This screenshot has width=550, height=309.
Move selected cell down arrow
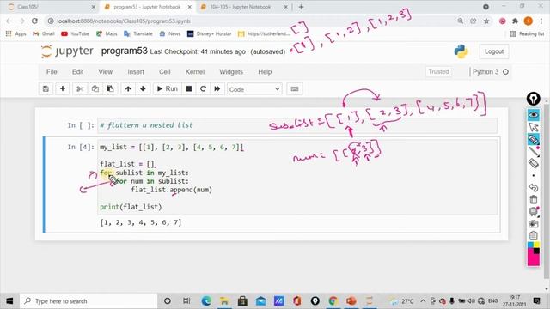pyautogui.click(x=143, y=89)
